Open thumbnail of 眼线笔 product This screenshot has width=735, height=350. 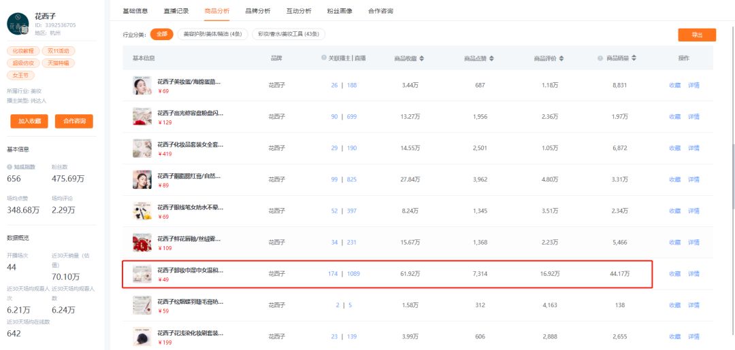coord(142,211)
